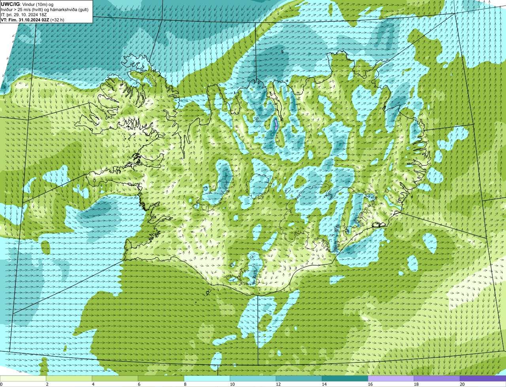Click the 6–8 m/s olive green legend swatch
The height and width of the screenshot is (387, 506).
tap(161, 378)
